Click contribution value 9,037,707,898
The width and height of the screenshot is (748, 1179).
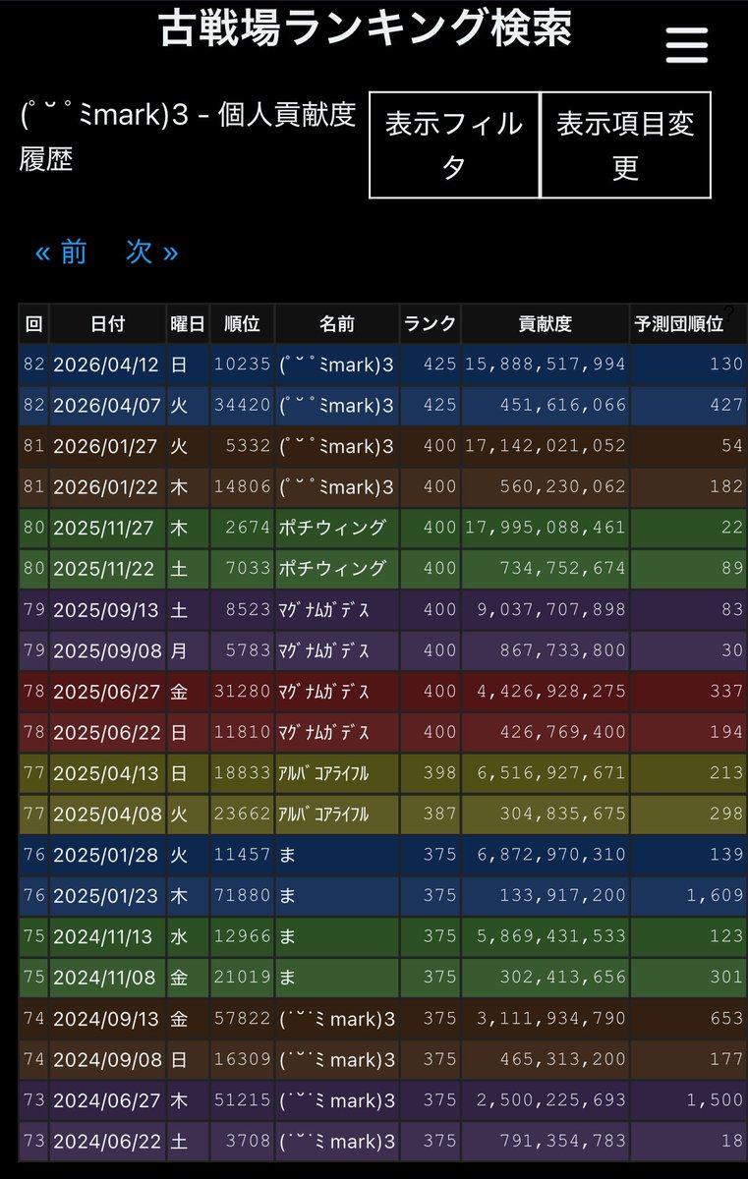[x=551, y=609]
